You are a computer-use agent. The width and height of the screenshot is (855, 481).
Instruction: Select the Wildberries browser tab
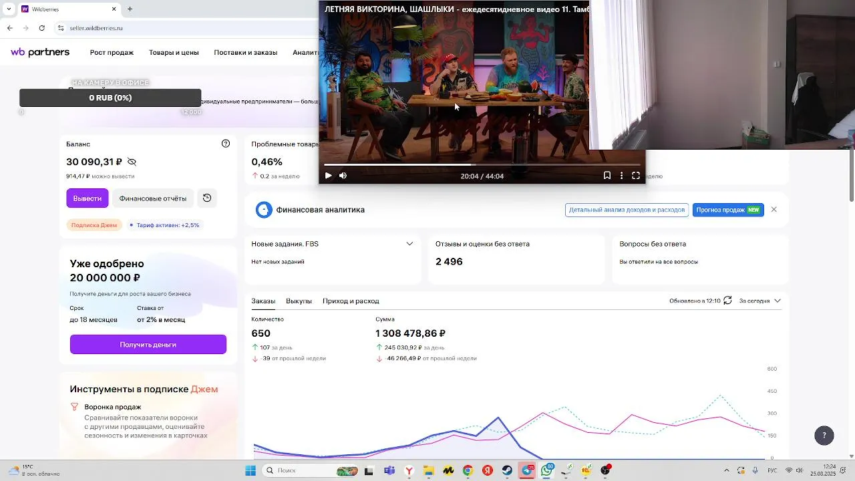click(x=69, y=9)
